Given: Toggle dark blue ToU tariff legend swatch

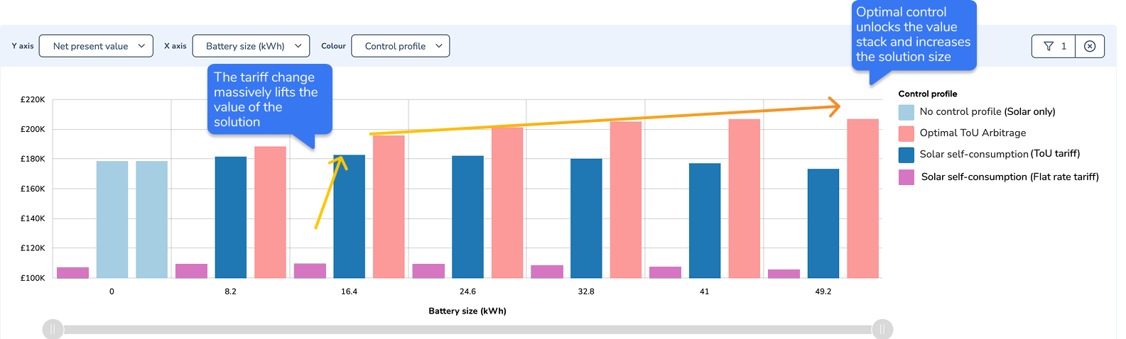Looking at the screenshot, I should point(906,155).
